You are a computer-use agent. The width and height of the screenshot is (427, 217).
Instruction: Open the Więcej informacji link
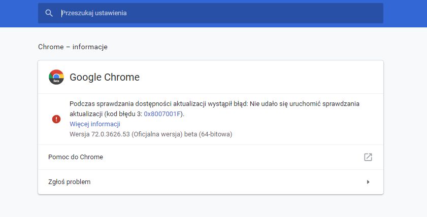tap(95, 124)
